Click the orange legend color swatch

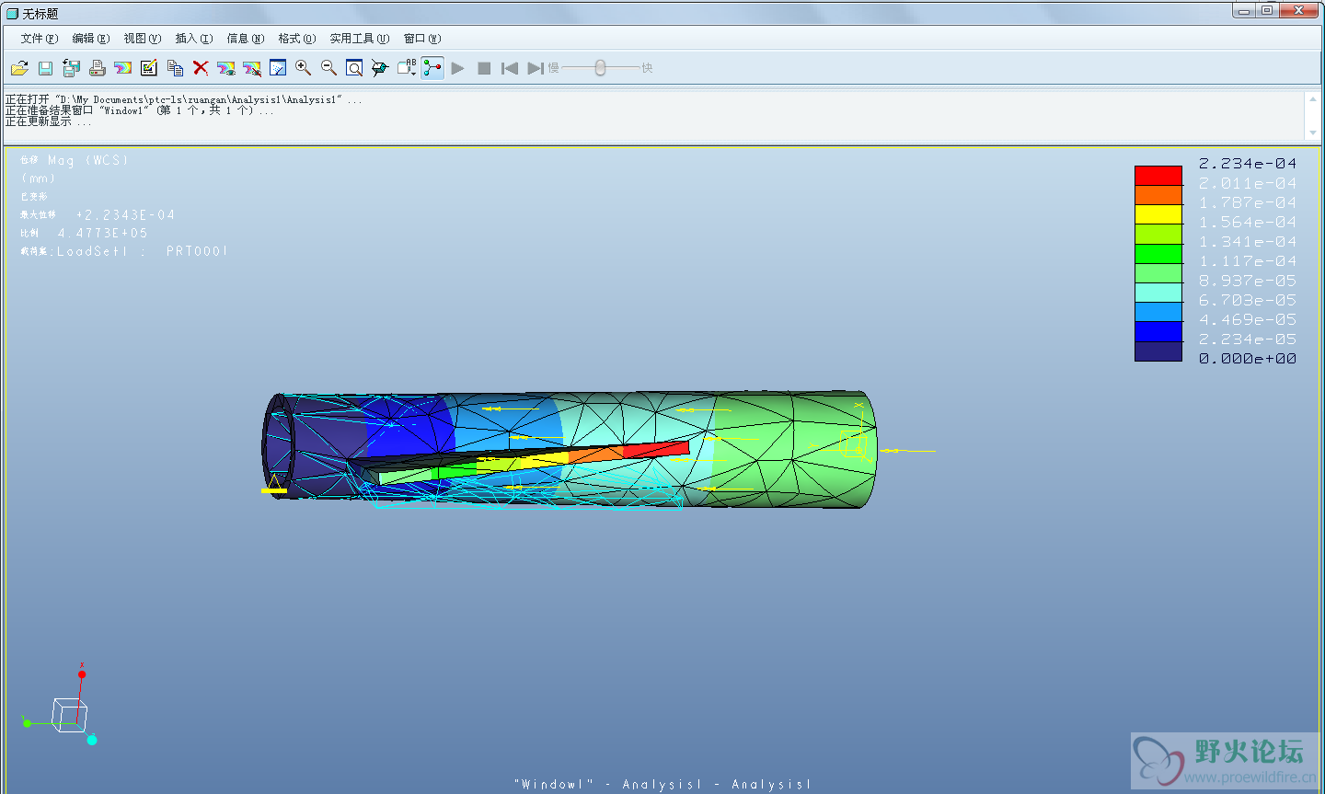[x=1158, y=195]
